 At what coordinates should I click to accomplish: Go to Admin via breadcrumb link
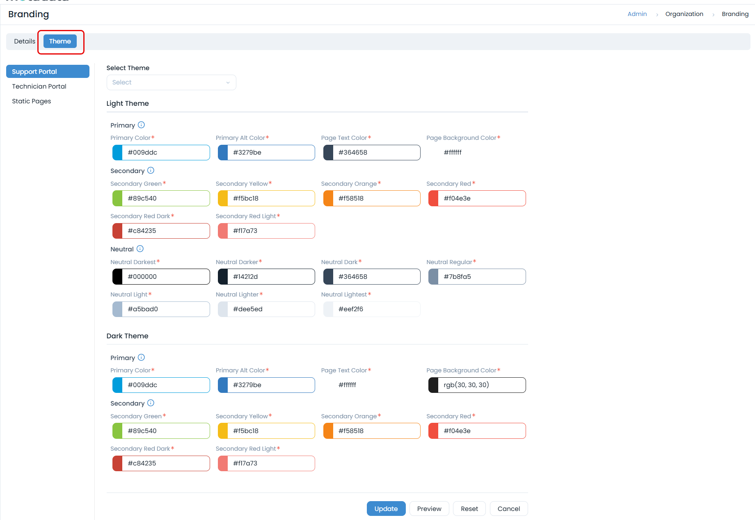(637, 14)
